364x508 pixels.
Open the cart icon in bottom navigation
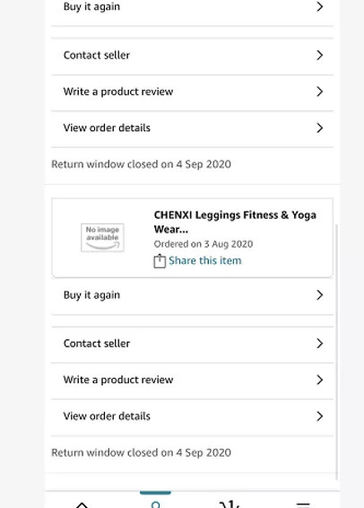click(x=230, y=504)
